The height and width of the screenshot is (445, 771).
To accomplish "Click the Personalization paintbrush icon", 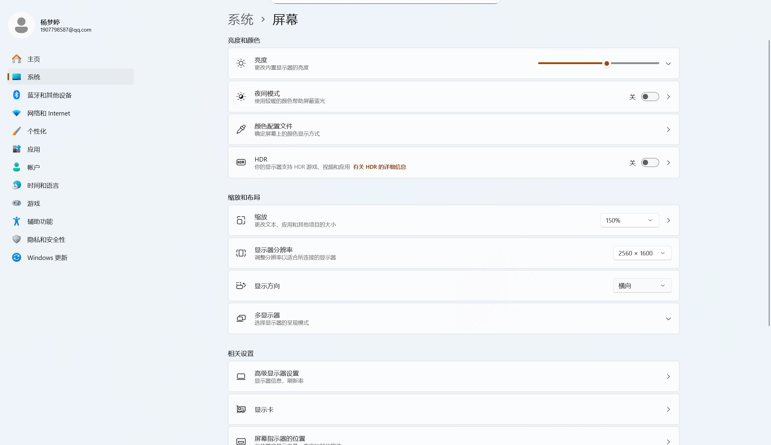I will coord(17,131).
